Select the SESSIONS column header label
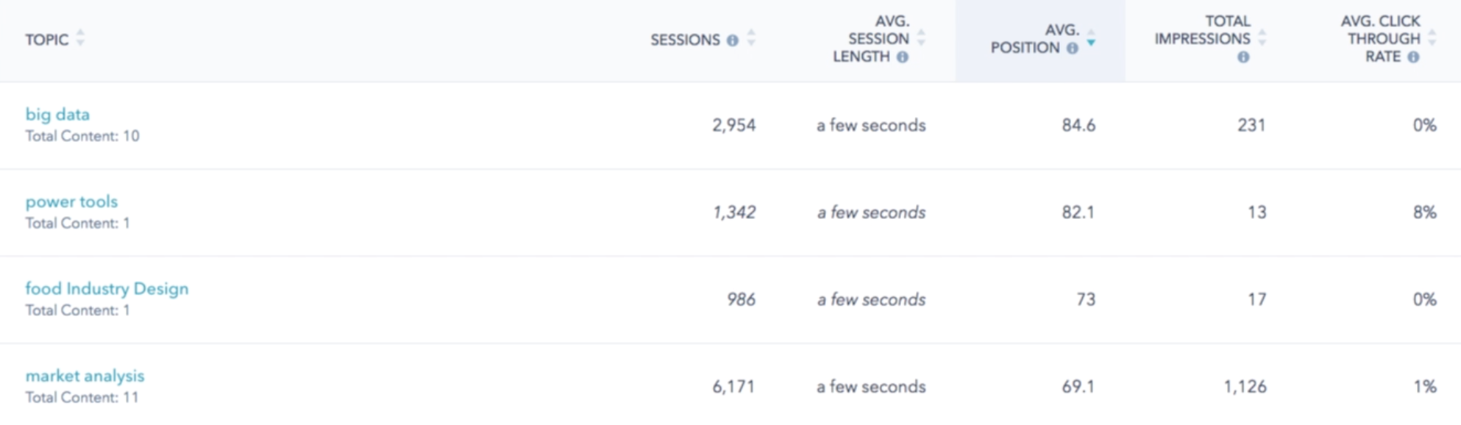This screenshot has height=425, width=1461. point(685,40)
